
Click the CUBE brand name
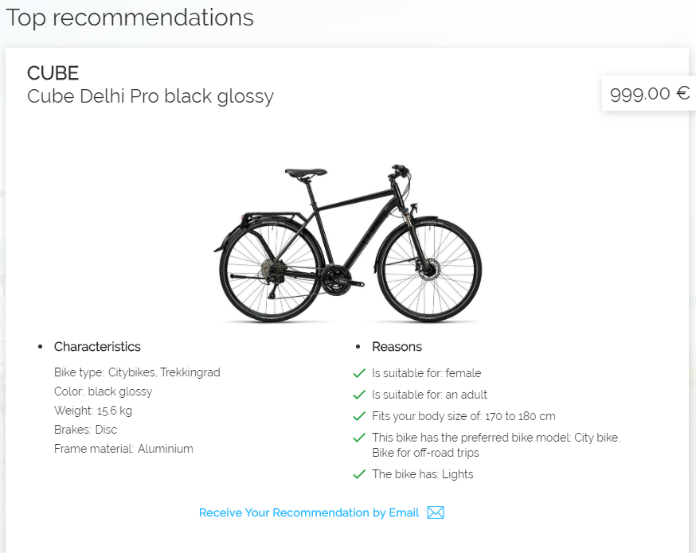point(53,73)
